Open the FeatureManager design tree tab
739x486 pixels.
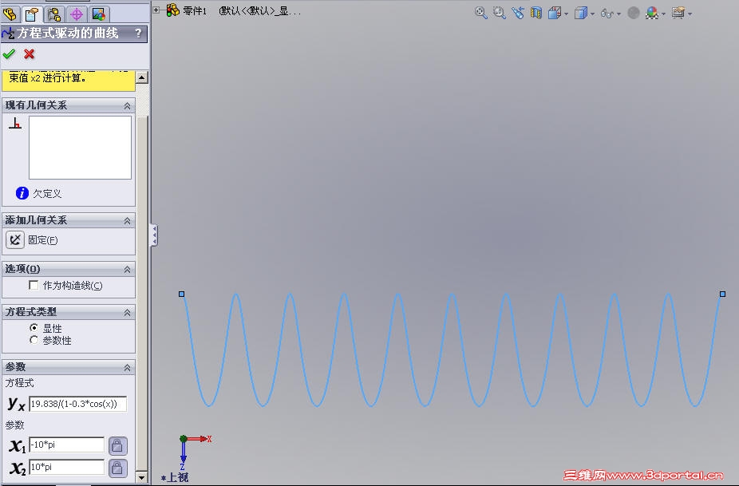pyautogui.click(x=10, y=14)
